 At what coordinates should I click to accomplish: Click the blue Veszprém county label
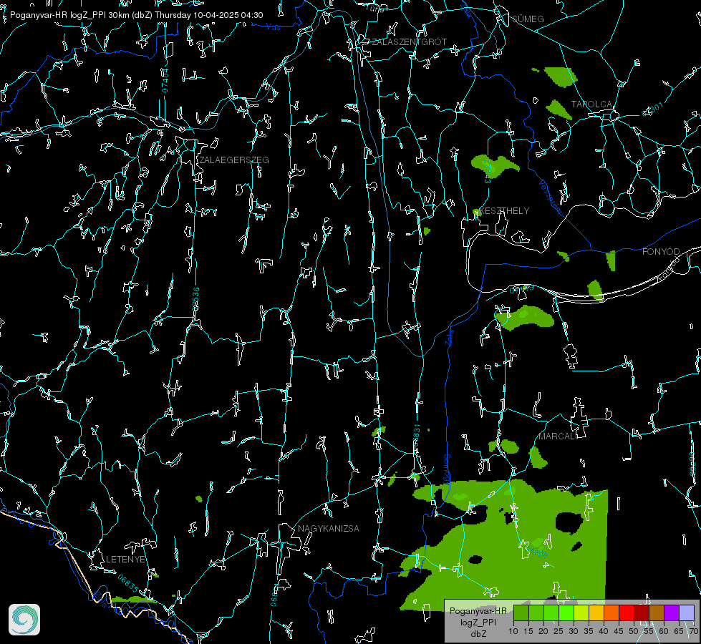(x=549, y=196)
